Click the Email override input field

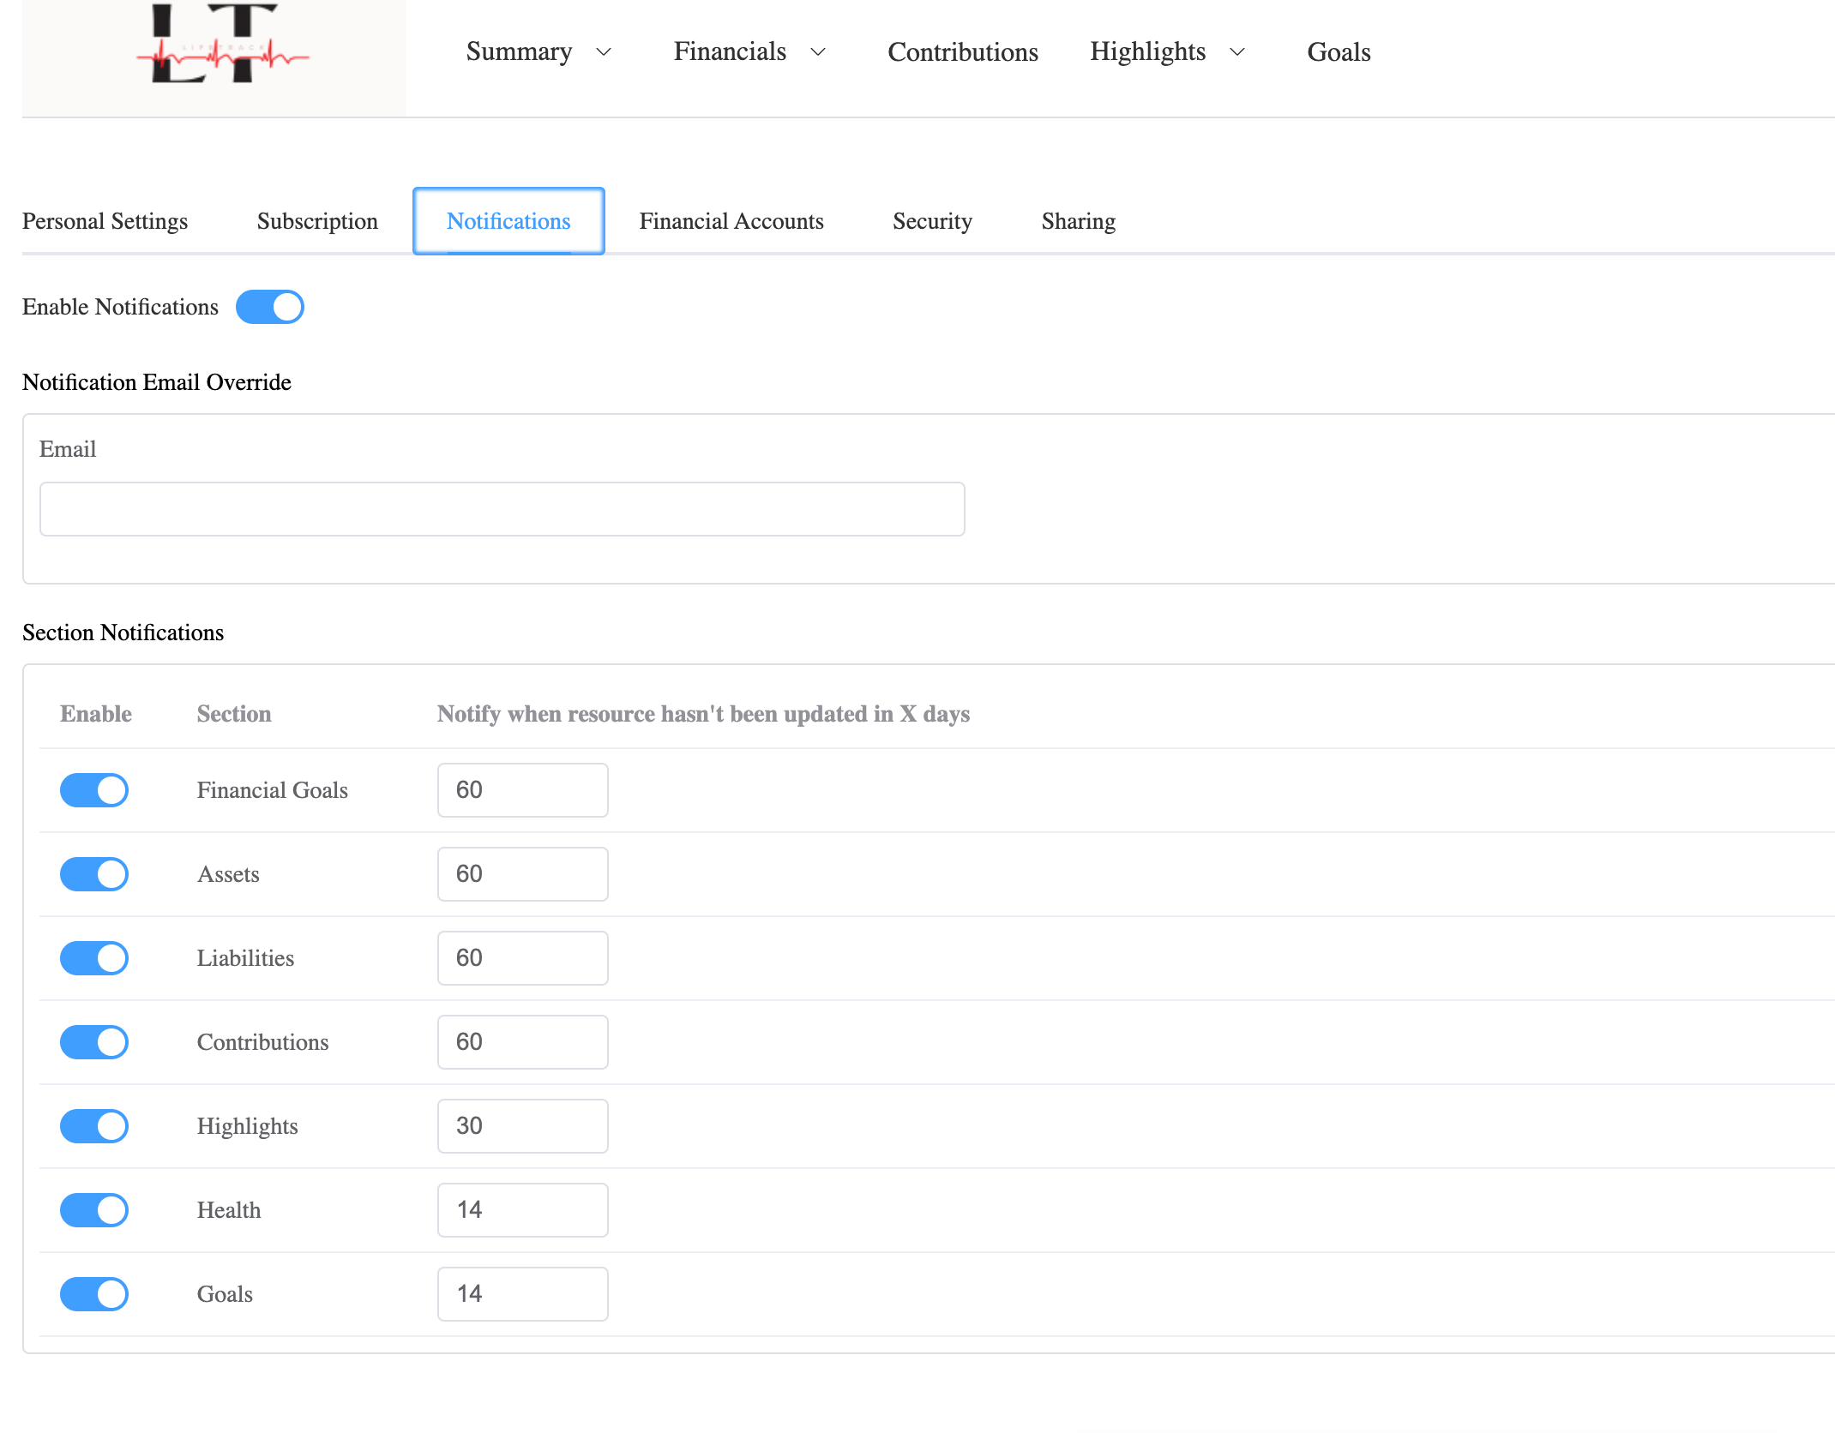(x=502, y=509)
